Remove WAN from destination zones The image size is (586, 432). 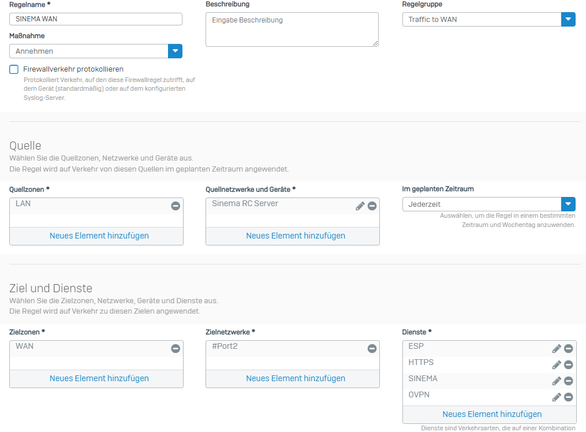(x=176, y=348)
